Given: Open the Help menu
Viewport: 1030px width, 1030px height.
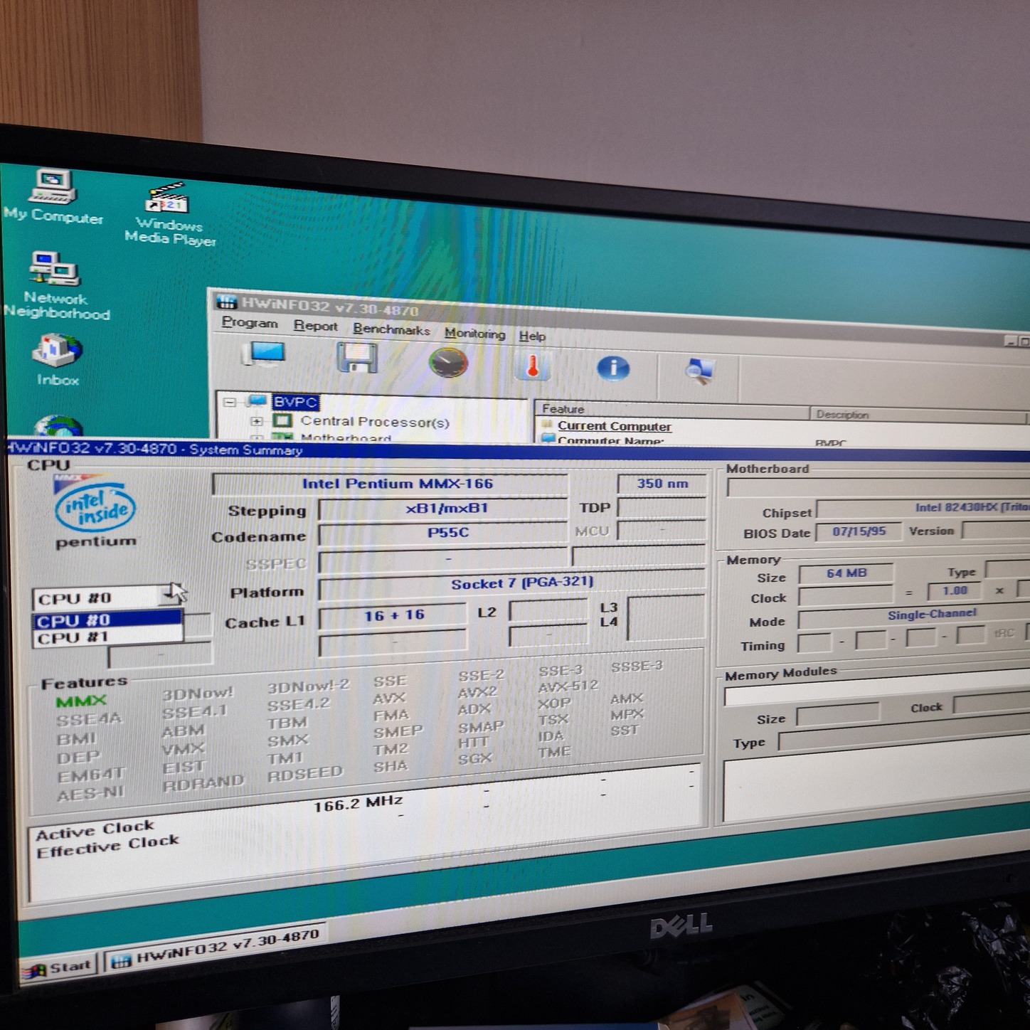Looking at the screenshot, I should 532,336.
